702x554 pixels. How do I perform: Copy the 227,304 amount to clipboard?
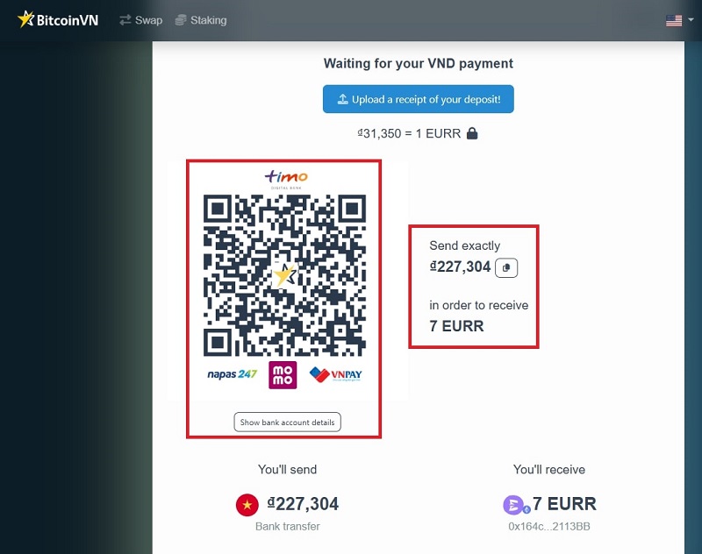506,267
